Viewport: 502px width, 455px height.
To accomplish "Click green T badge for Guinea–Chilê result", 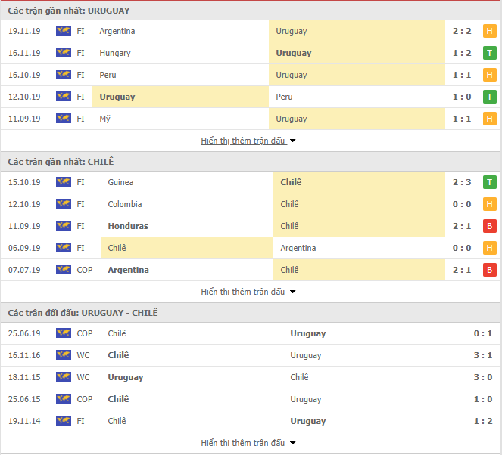I will (490, 182).
